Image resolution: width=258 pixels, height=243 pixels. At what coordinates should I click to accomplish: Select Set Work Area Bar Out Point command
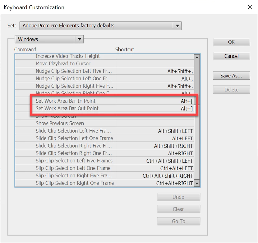[104, 108]
